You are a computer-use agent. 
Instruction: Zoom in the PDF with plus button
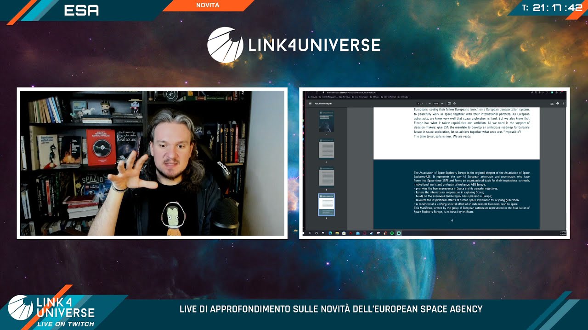click(x=442, y=104)
